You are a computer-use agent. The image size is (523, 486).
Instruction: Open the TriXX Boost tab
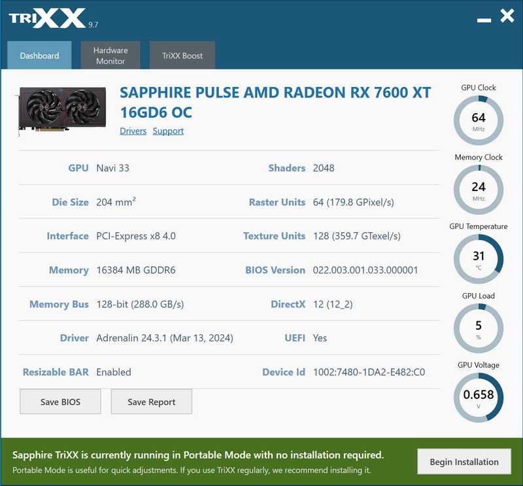pyautogui.click(x=182, y=56)
